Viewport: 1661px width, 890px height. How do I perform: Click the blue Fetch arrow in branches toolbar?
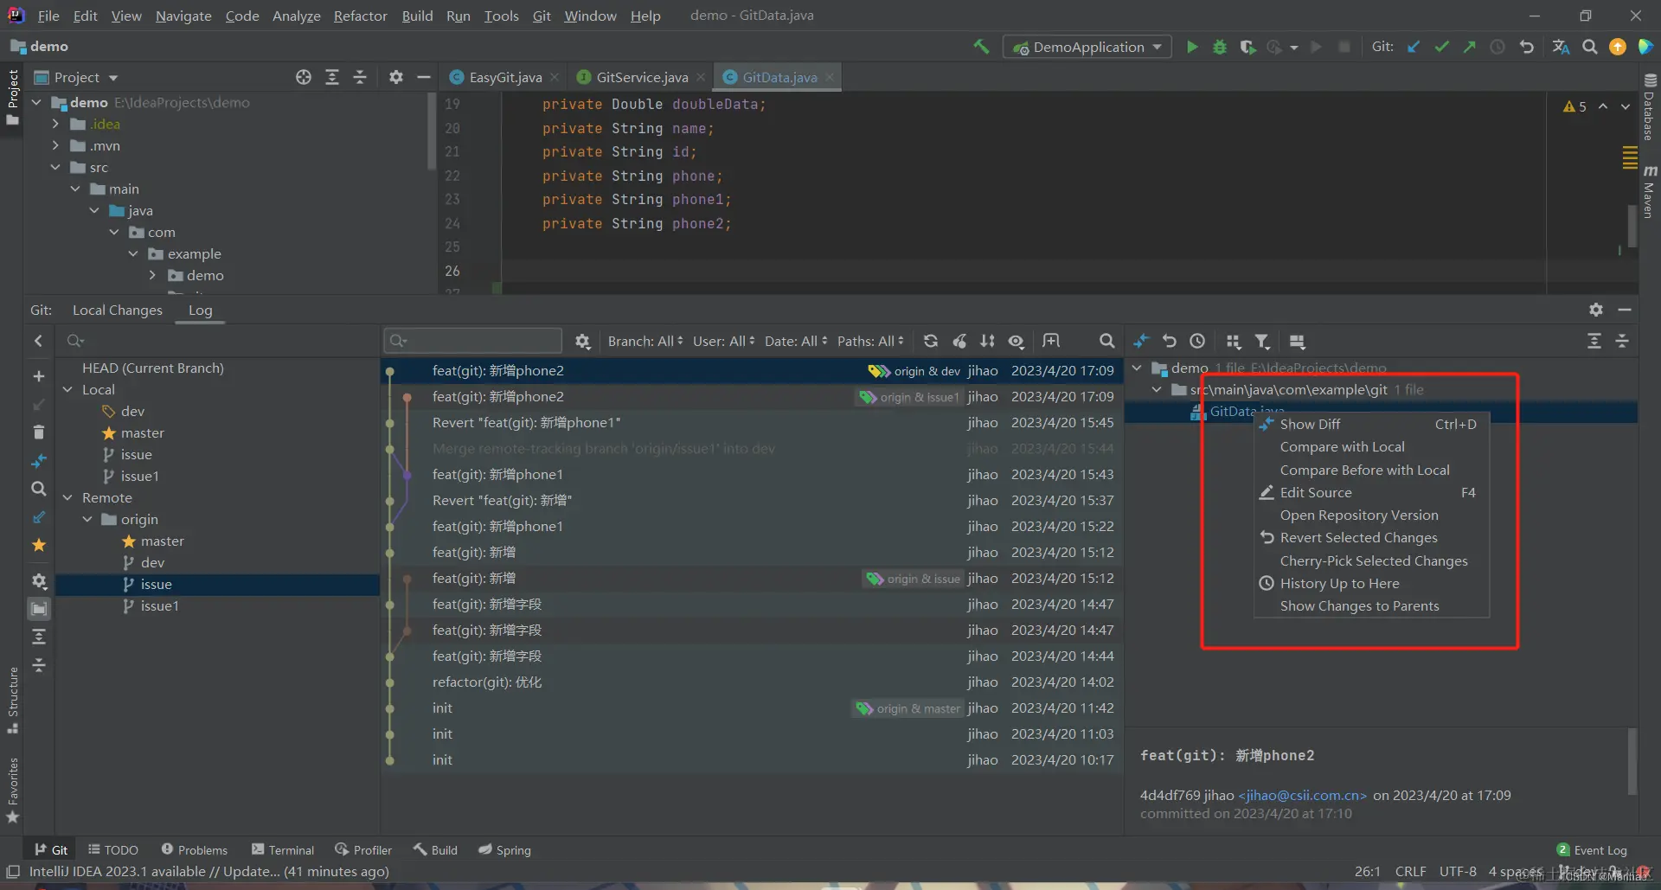(x=39, y=517)
